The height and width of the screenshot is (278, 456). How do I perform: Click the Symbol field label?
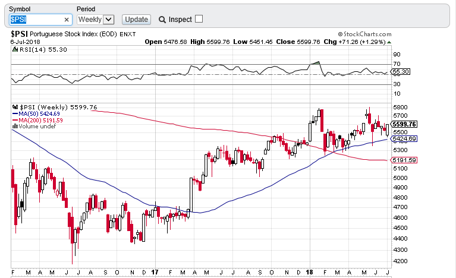pos(20,9)
